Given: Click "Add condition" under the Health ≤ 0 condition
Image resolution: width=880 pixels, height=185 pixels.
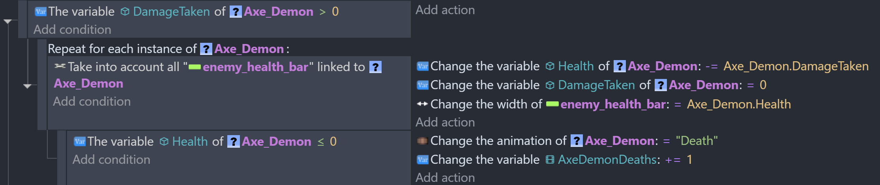Looking at the screenshot, I should coord(111,159).
